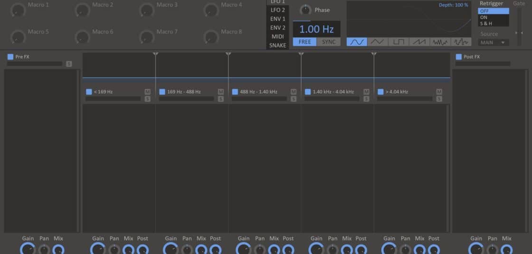Click the Macro 8 knob
The image size is (532, 254).
coord(211,36)
